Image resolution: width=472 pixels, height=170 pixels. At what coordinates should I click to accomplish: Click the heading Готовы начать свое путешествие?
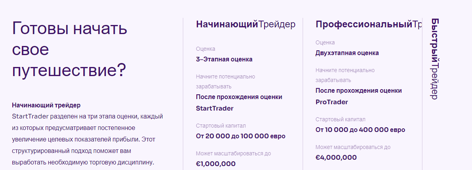[70, 50]
